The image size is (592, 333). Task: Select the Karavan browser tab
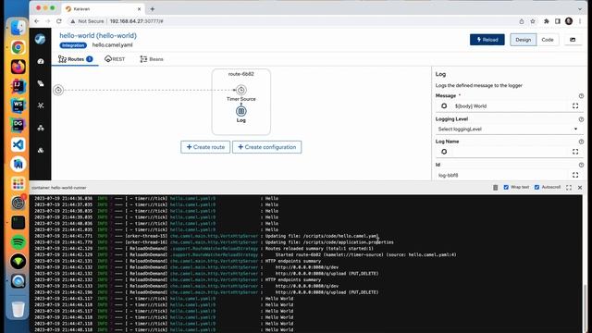103,8
